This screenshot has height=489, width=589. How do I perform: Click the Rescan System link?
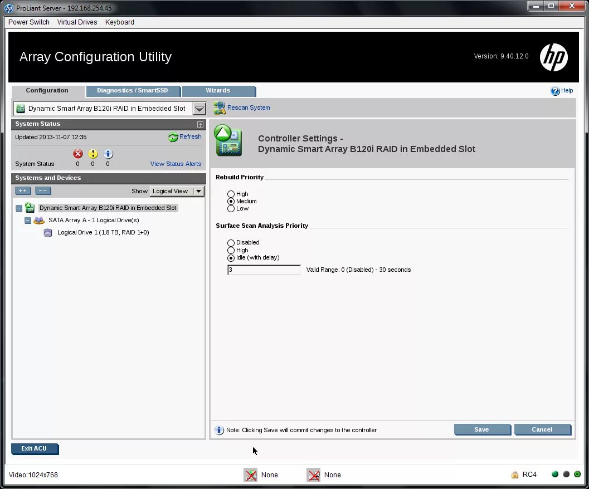[249, 108]
